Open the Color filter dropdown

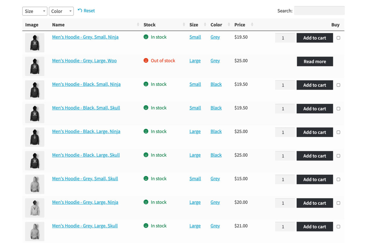61,11
